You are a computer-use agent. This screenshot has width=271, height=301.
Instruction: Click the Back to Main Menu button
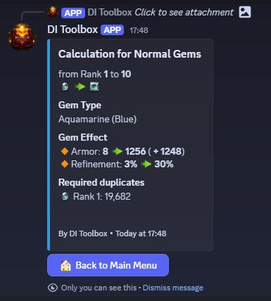108,265
